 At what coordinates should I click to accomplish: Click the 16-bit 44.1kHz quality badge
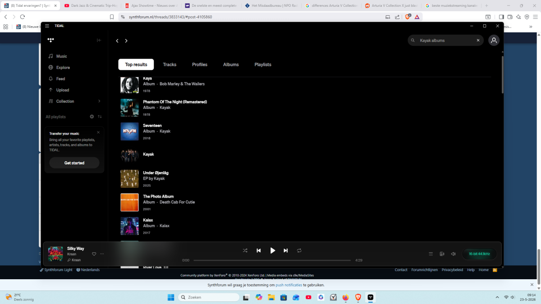479,254
